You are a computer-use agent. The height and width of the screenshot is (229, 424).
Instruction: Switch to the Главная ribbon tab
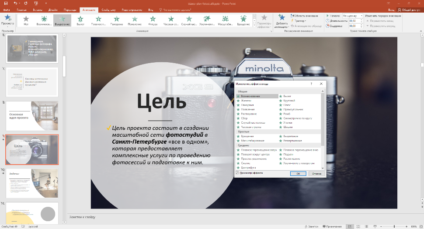(x=21, y=10)
